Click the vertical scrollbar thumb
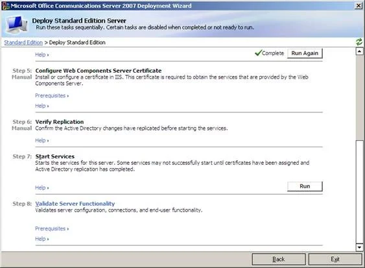The width and height of the screenshot is (365, 268). [359, 191]
